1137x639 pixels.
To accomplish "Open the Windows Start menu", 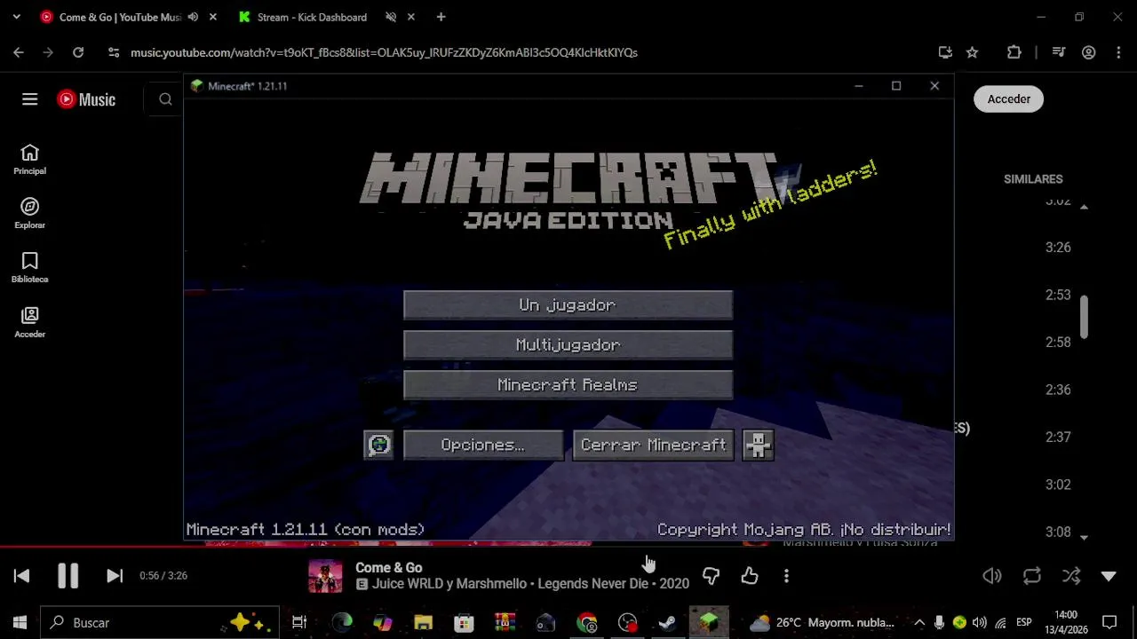I will (x=20, y=623).
